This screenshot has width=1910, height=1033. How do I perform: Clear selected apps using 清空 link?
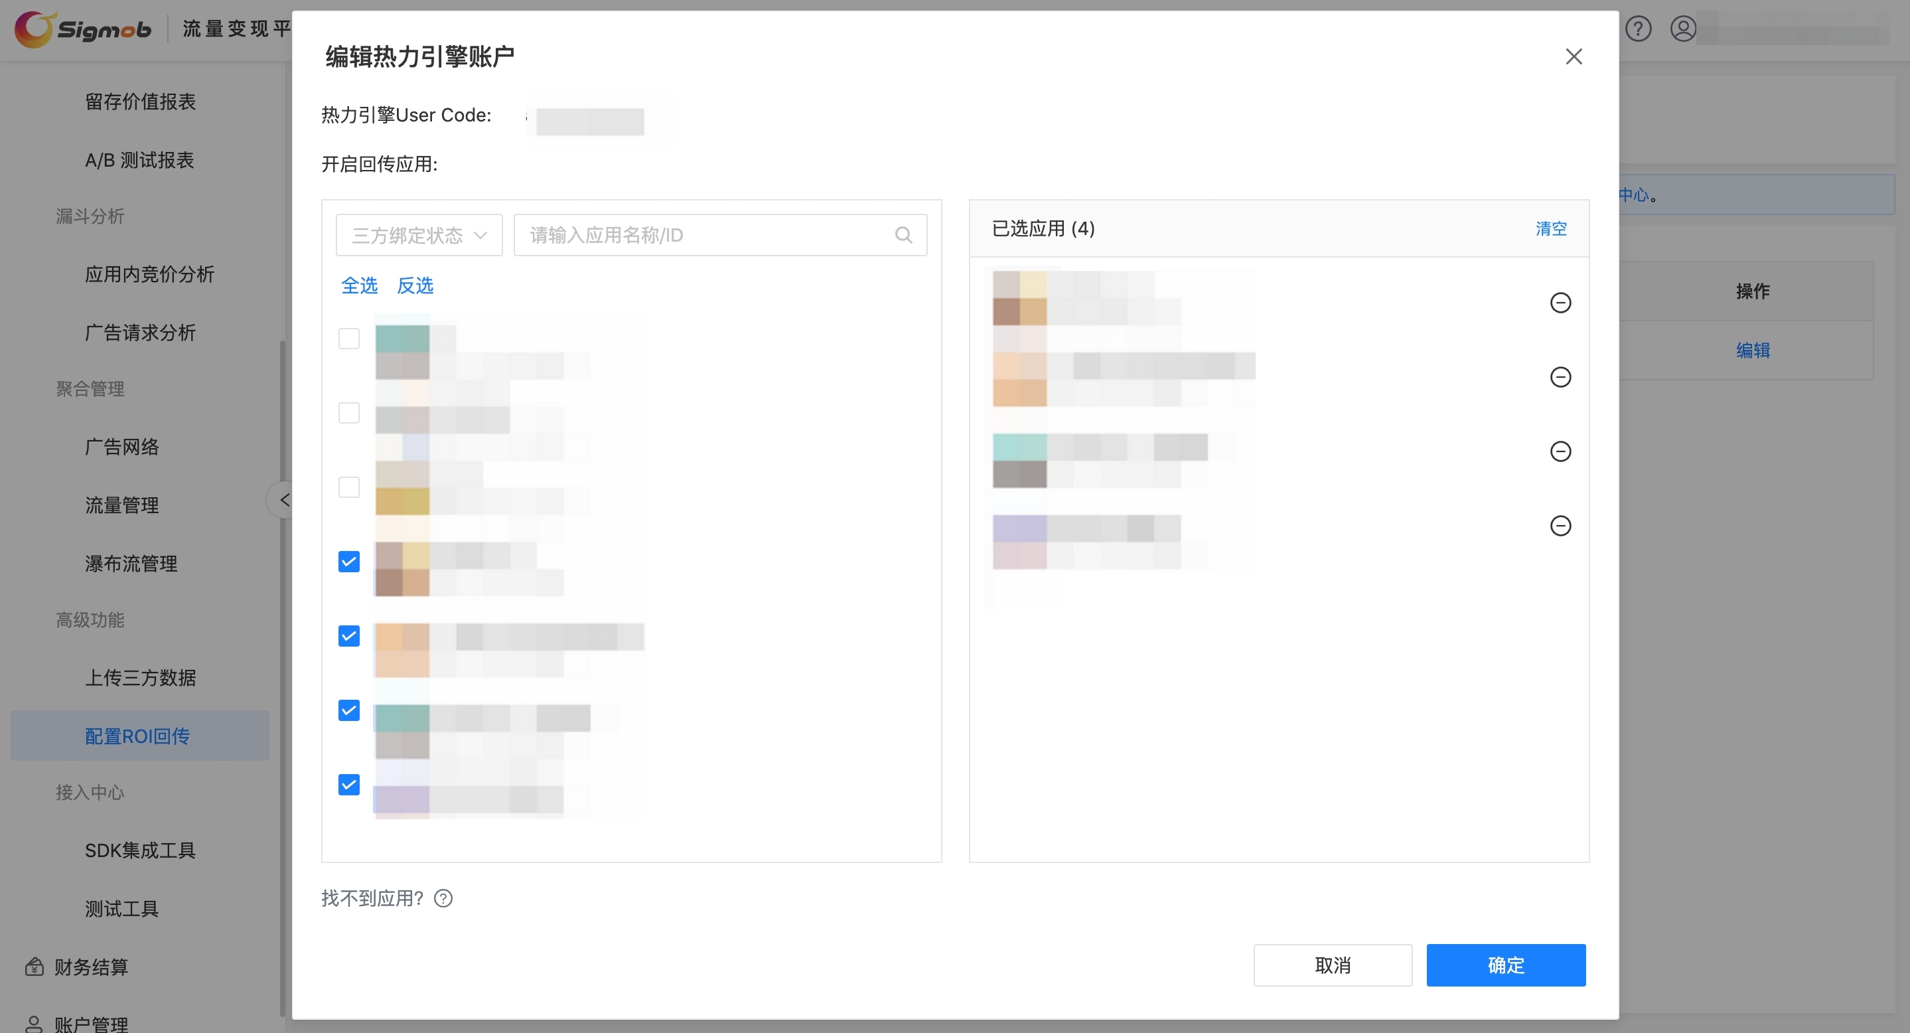(1551, 228)
